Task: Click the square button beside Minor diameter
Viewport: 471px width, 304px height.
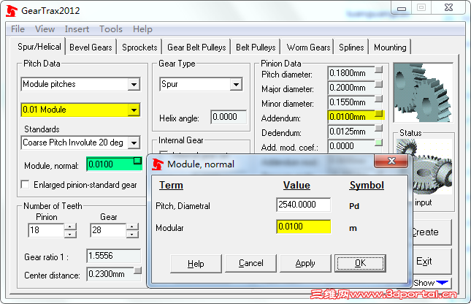Action: 379,99
